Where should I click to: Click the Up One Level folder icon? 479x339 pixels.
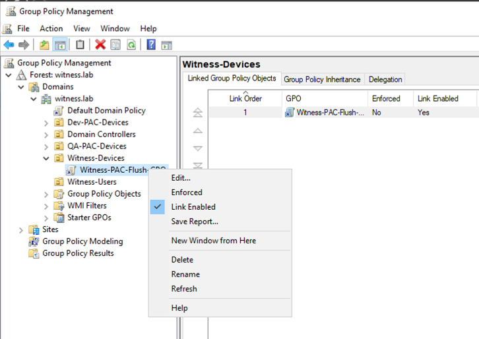click(44, 45)
